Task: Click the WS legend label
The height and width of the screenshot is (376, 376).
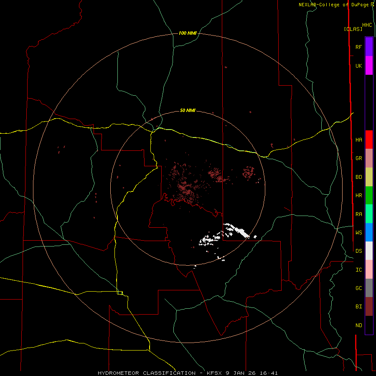Action: point(358,233)
